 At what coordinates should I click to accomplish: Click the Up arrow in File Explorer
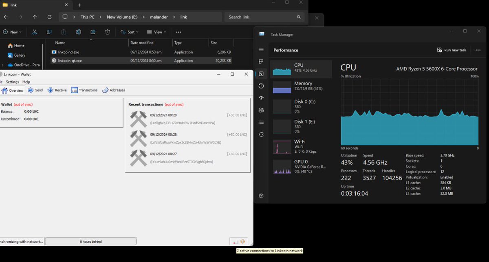[x=35, y=17]
